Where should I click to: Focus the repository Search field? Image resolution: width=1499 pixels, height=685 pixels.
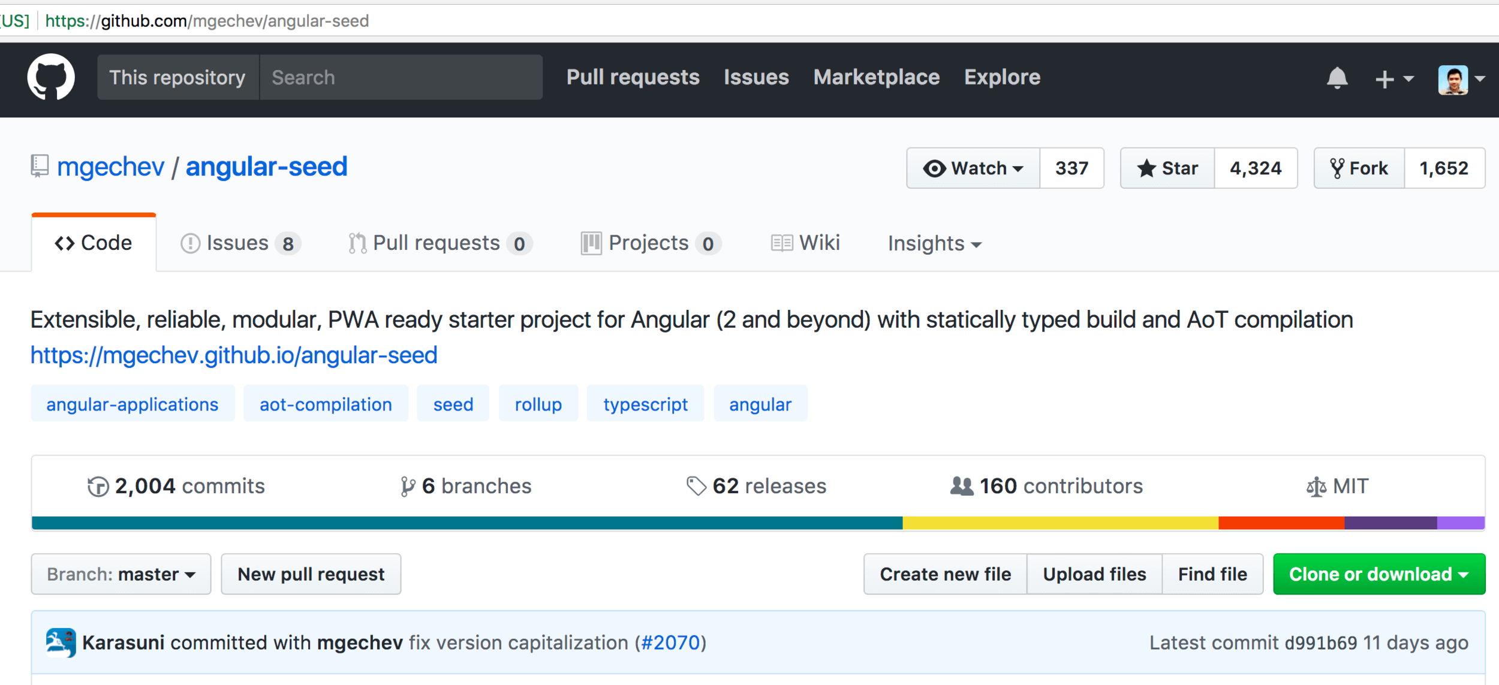point(401,77)
